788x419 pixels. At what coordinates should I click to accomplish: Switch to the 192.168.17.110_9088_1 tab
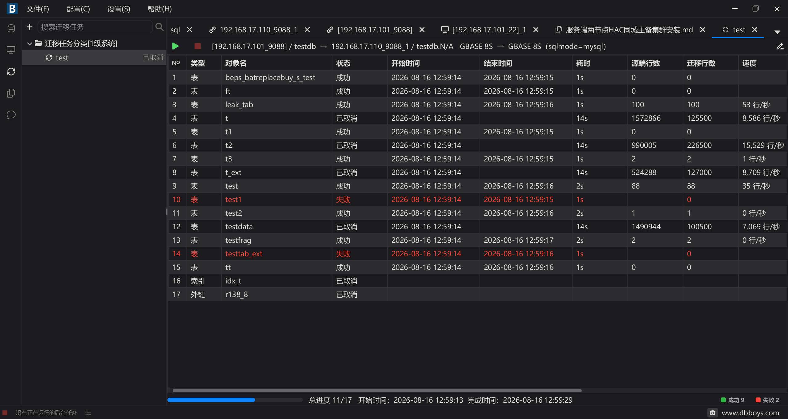point(258,30)
